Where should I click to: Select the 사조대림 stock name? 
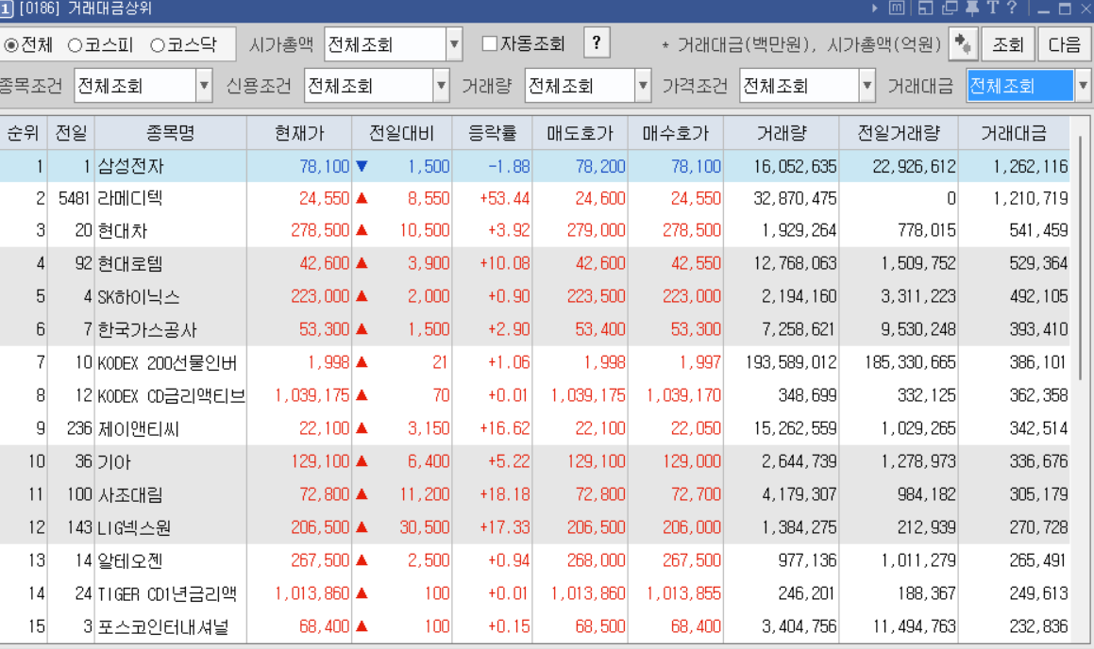[130, 495]
